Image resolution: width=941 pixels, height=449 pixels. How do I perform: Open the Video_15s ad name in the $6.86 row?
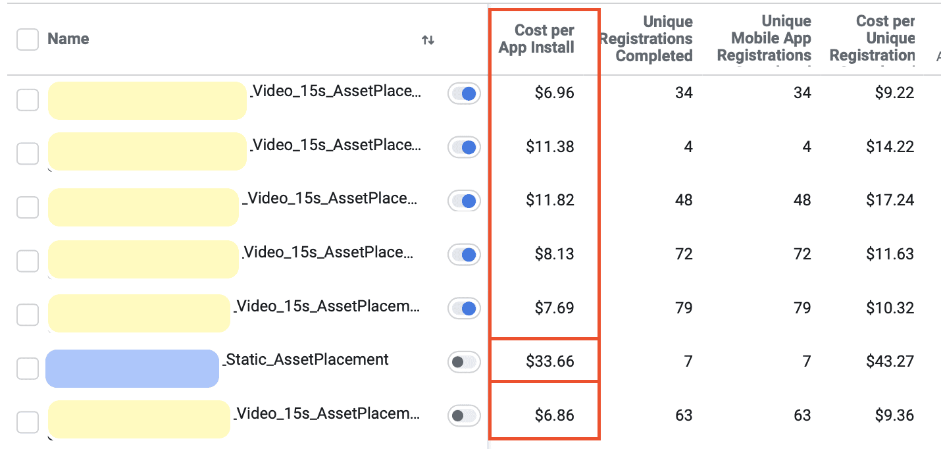(326, 413)
